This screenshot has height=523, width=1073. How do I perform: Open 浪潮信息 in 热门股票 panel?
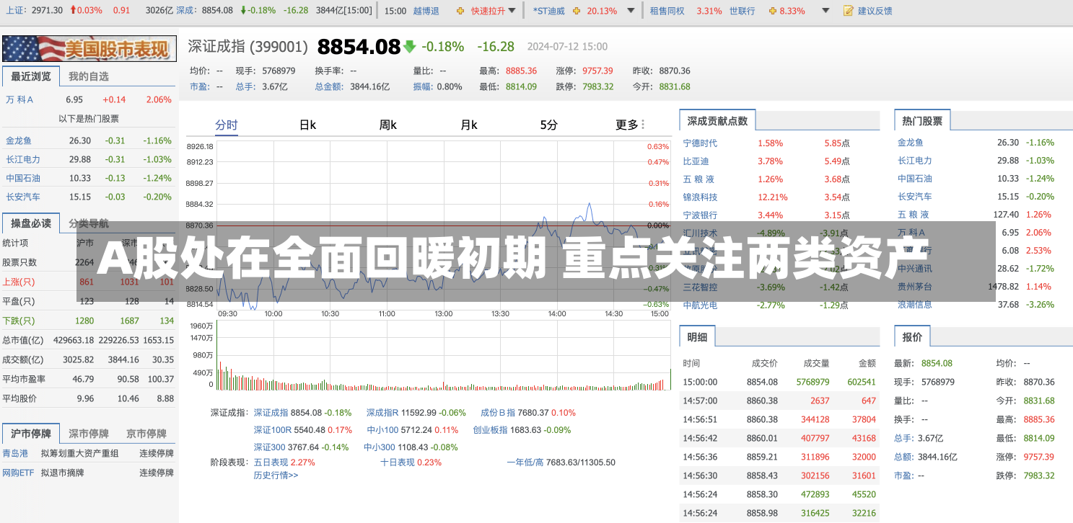(915, 304)
